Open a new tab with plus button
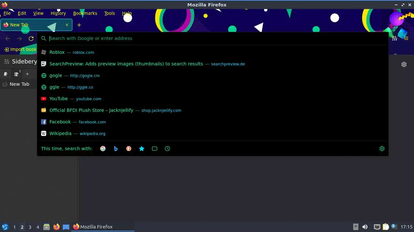 point(79,25)
